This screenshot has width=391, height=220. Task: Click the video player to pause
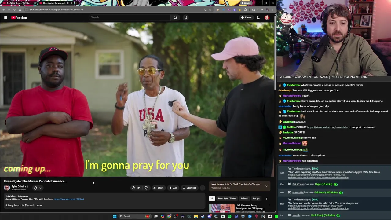(x=137, y=99)
